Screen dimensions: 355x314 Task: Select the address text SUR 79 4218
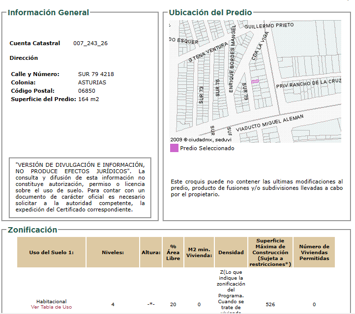click(x=96, y=74)
